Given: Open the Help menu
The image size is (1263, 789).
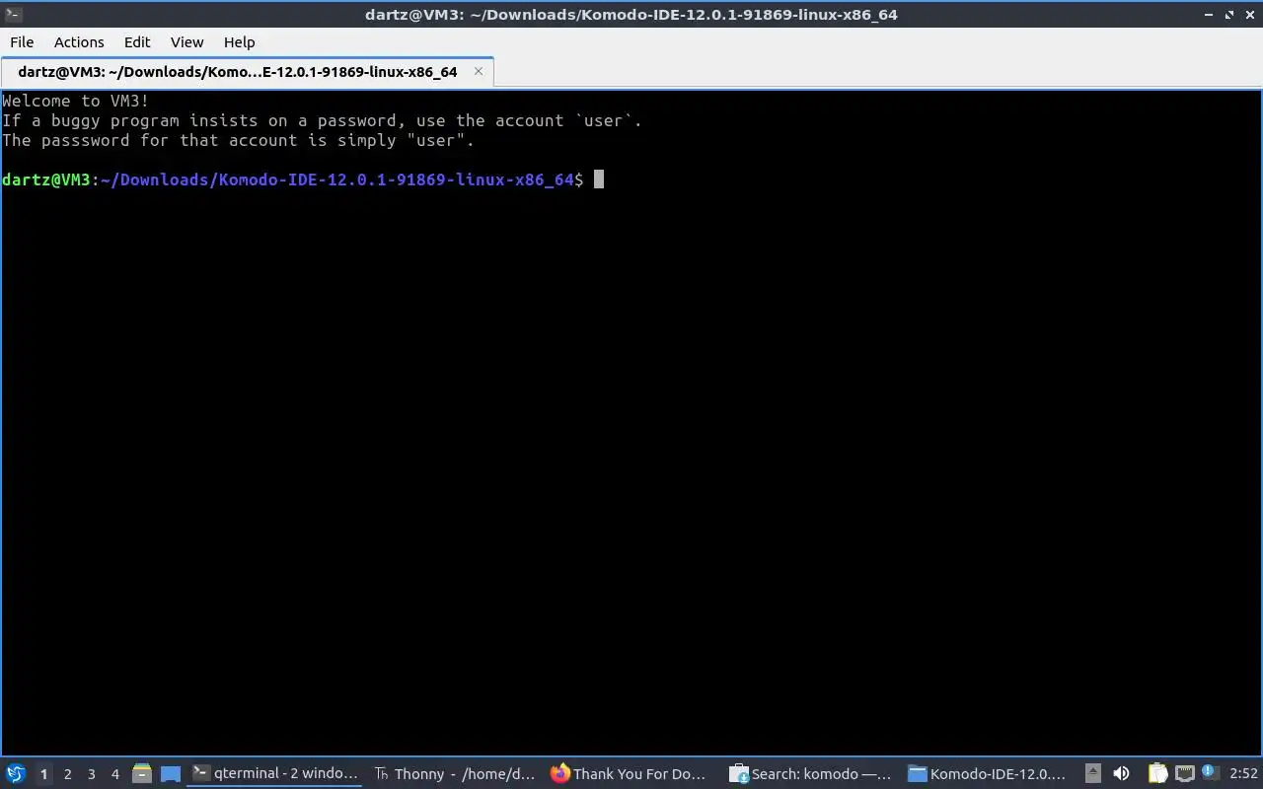Looking at the screenshot, I should coord(239,41).
